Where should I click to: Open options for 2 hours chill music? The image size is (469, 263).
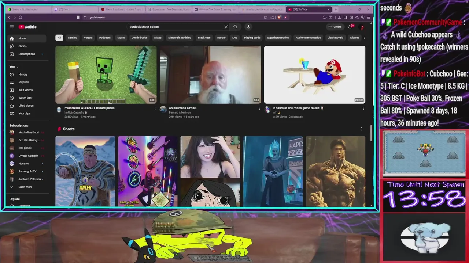click(x=363, y=108)
